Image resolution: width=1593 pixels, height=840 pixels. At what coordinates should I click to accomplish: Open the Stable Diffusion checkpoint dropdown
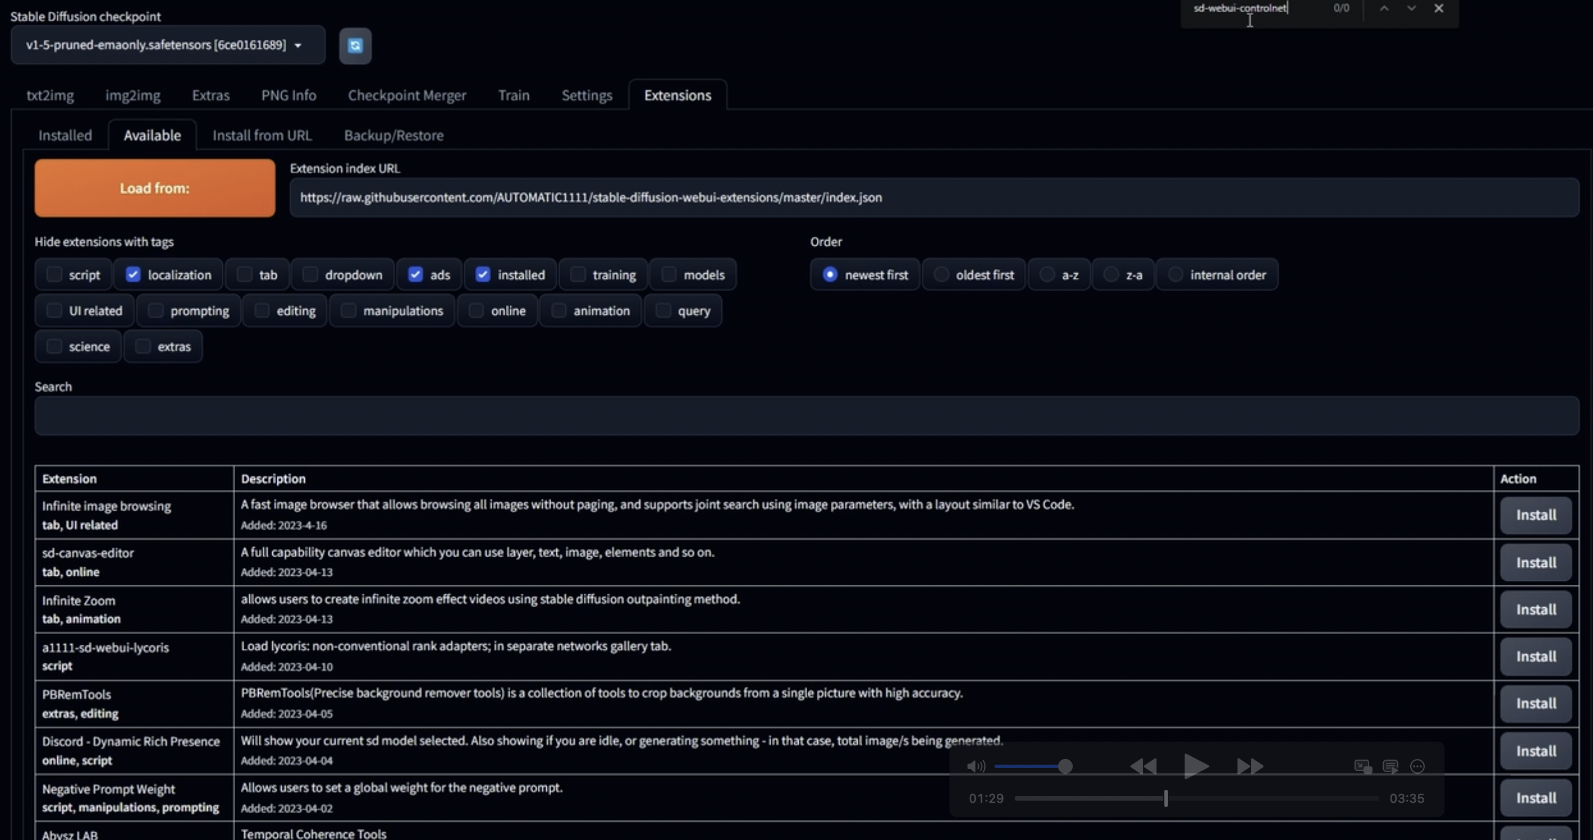(x=168, y=45)
